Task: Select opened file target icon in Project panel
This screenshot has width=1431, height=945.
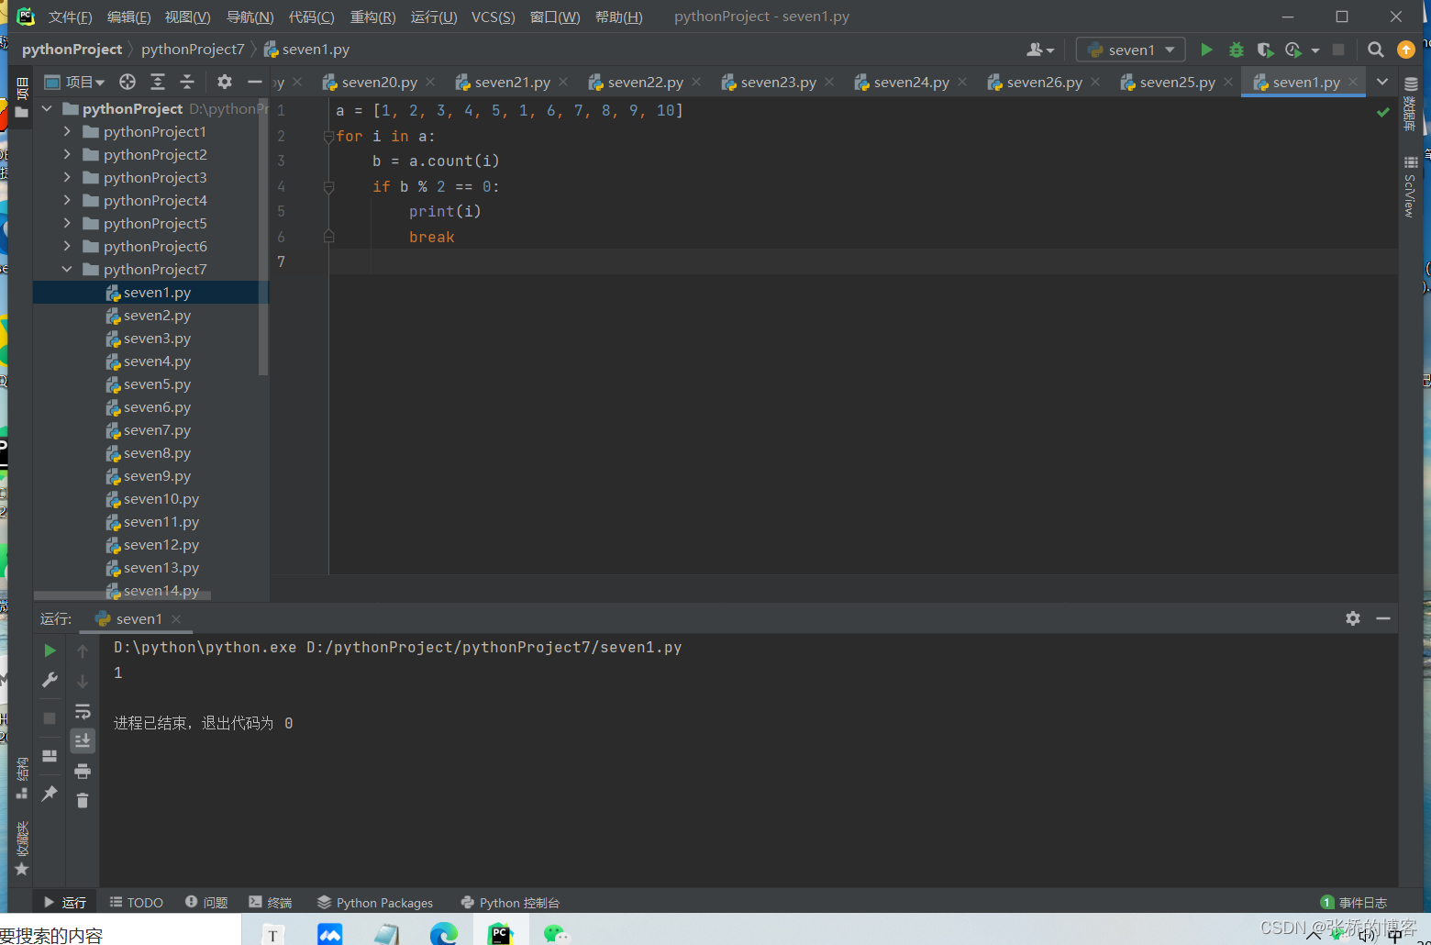Action: pos(128,82)
